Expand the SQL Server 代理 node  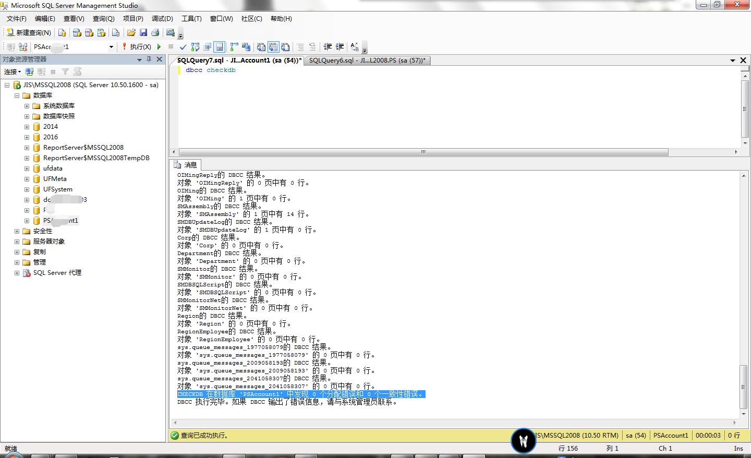tap(17, 273)
